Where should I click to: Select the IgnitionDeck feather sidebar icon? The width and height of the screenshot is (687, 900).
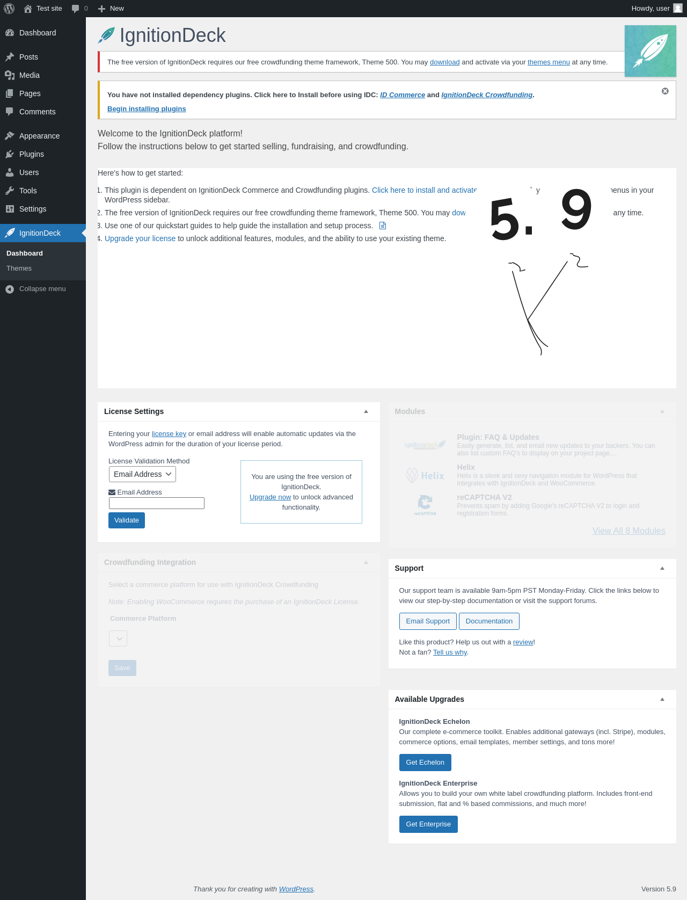(10, 233)
